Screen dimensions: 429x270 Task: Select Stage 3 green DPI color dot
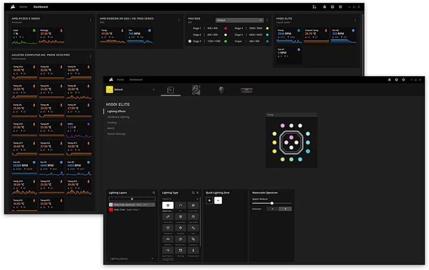(x=225, y=41)
